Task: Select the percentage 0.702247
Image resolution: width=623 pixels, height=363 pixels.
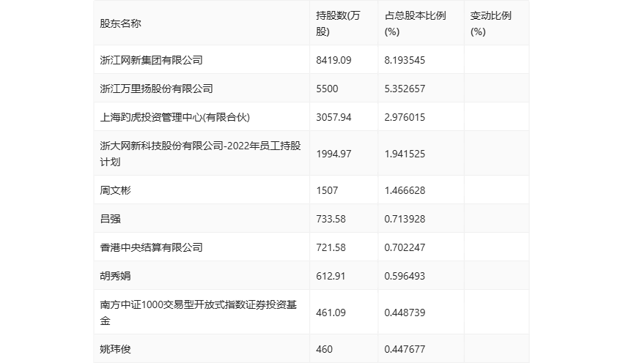Action: click(x=405, y=247)
